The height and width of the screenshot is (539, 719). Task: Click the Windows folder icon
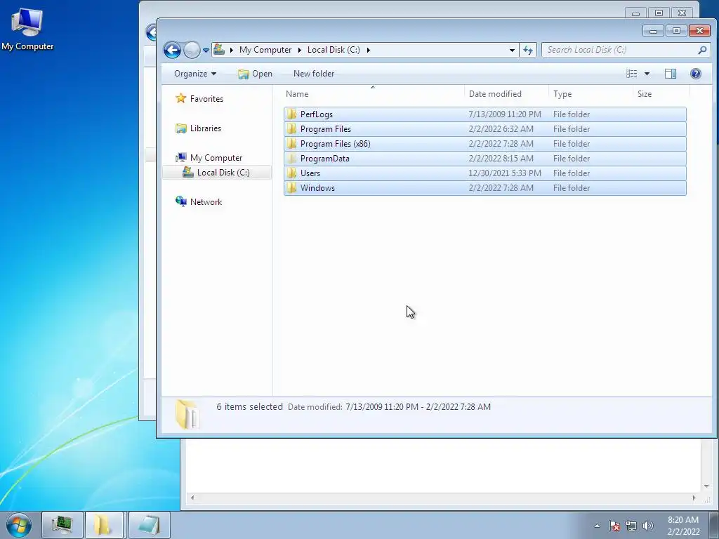point(291,187)
